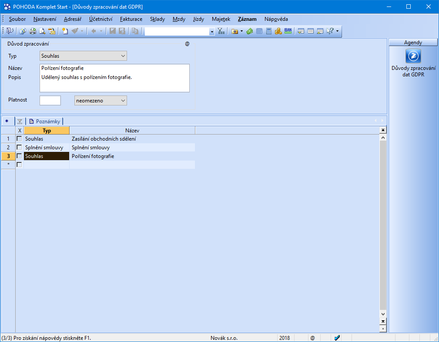Click the Název column header
The width and height of the screenshot is (439, 342).
132,130
